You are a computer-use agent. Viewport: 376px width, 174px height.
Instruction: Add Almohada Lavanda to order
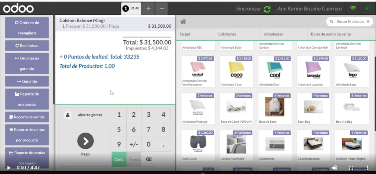(x=313, y=71)
